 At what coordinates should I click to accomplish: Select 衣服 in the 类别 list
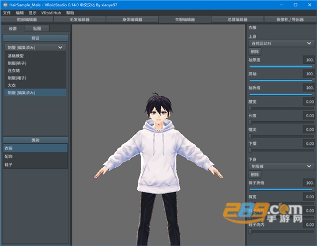point(35,148)
